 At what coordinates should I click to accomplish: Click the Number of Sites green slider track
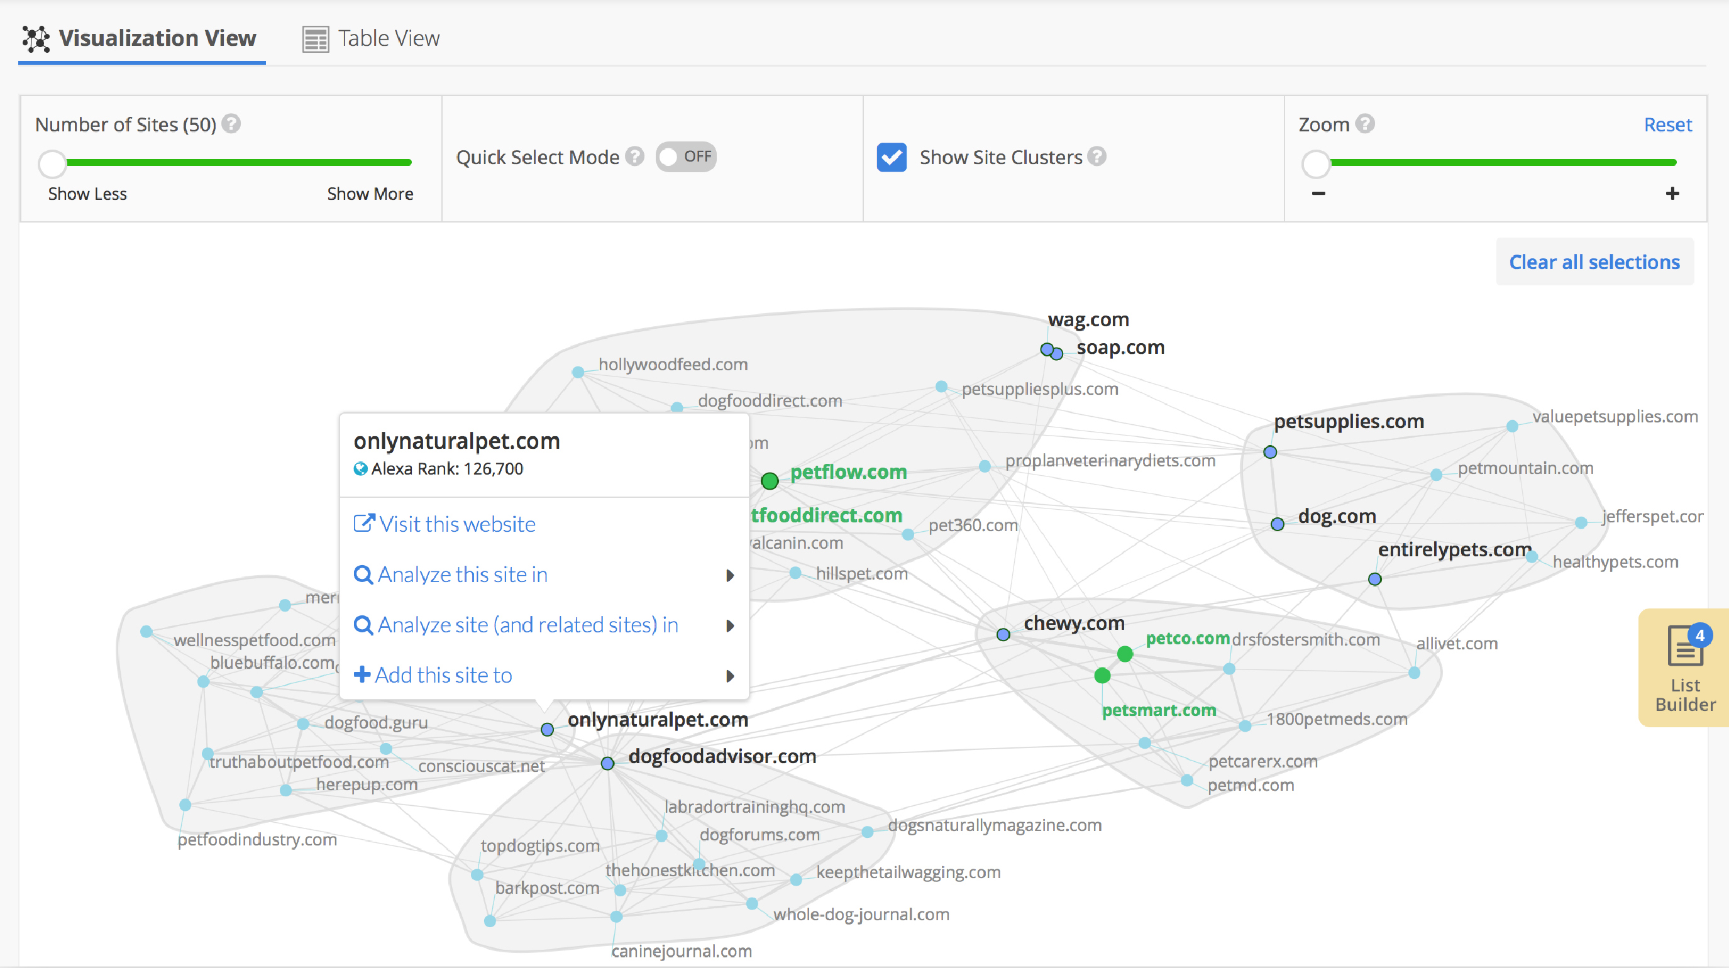[x=238, y=162]
